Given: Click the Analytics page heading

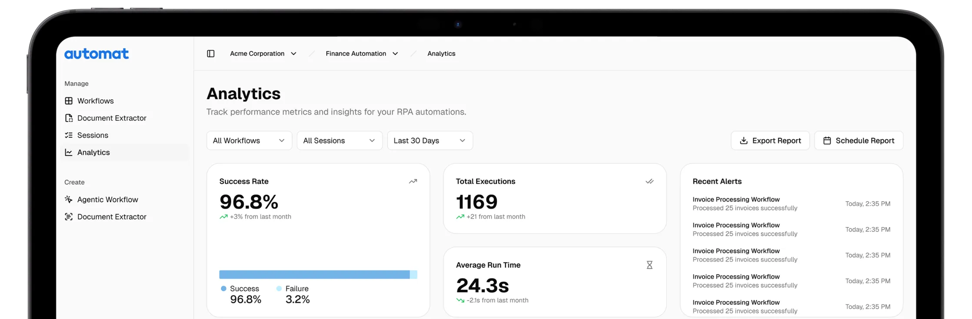Looking at the screenshot, I should [x=243, y=94].
